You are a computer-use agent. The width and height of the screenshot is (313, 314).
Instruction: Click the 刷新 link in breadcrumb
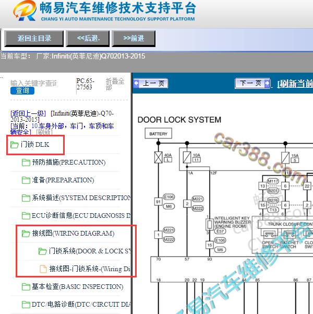tap(44, 132)
